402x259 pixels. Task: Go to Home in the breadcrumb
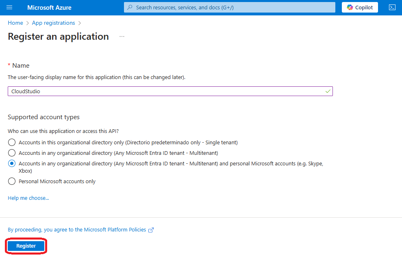15,23
